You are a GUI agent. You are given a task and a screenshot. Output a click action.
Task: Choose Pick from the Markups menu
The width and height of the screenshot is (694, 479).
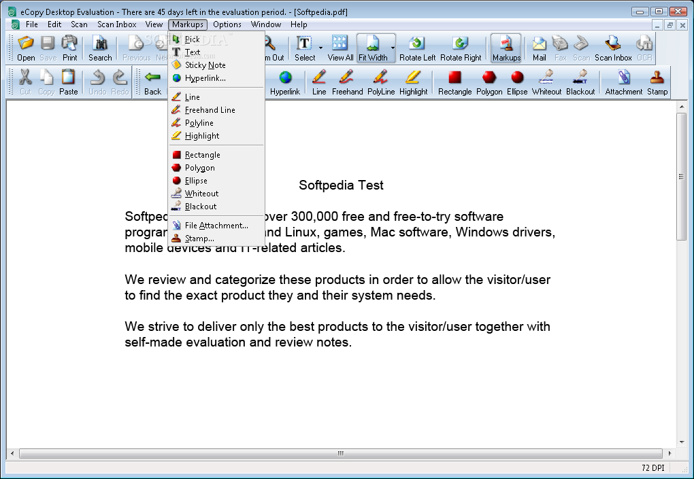point(216,39)
